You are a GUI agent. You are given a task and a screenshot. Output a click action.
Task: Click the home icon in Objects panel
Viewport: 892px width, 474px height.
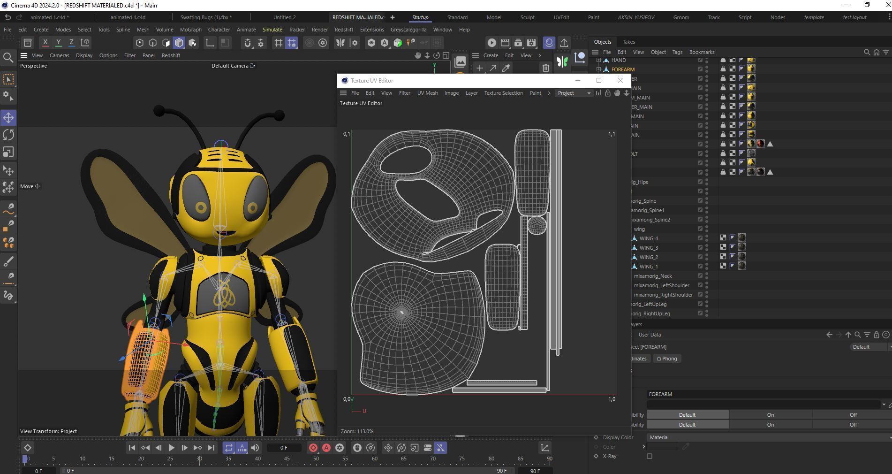tap(876, 52)
